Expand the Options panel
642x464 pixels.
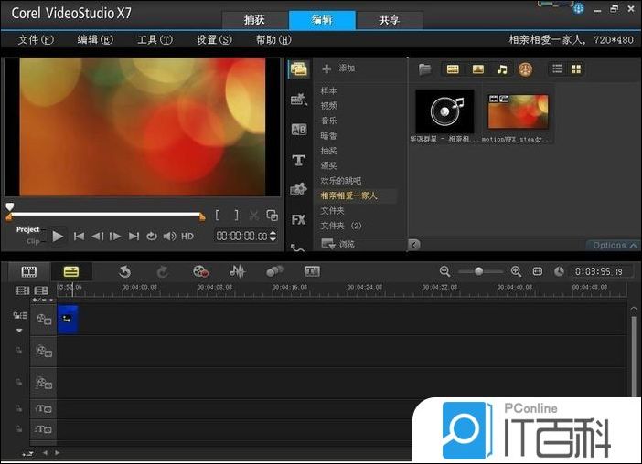(x=615, y=245)
